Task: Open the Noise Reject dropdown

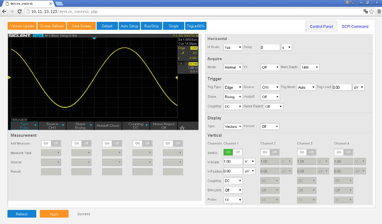Action: click(273, 107)
